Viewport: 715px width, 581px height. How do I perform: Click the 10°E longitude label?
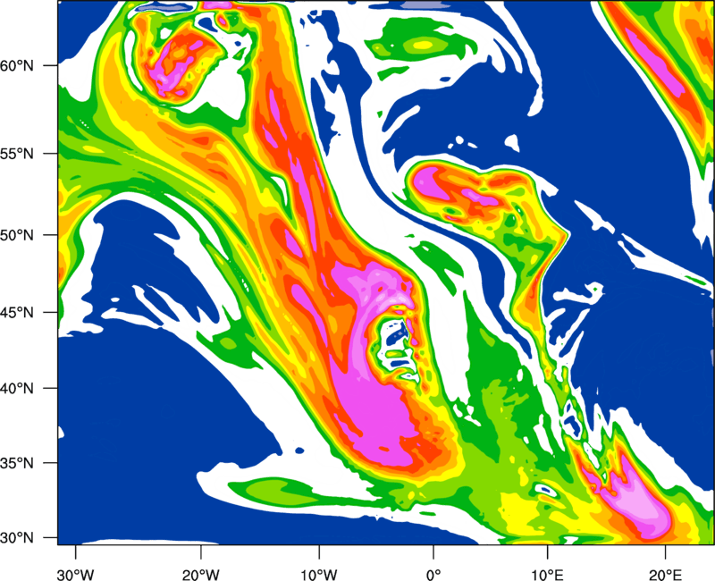tap(547, 575)
